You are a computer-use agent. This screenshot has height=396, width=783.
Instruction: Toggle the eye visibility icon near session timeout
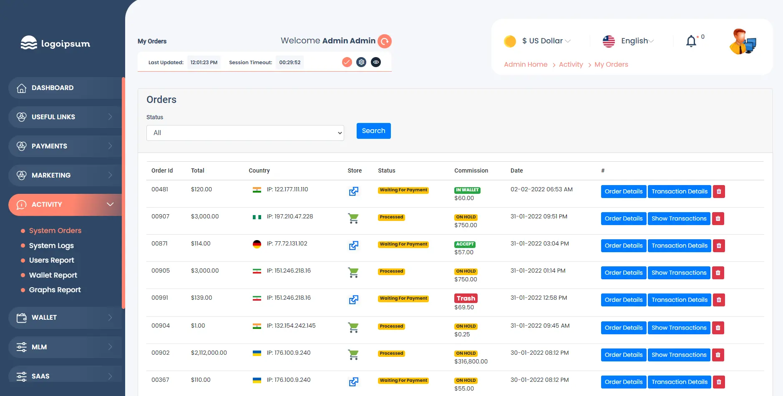coord(376,62)
